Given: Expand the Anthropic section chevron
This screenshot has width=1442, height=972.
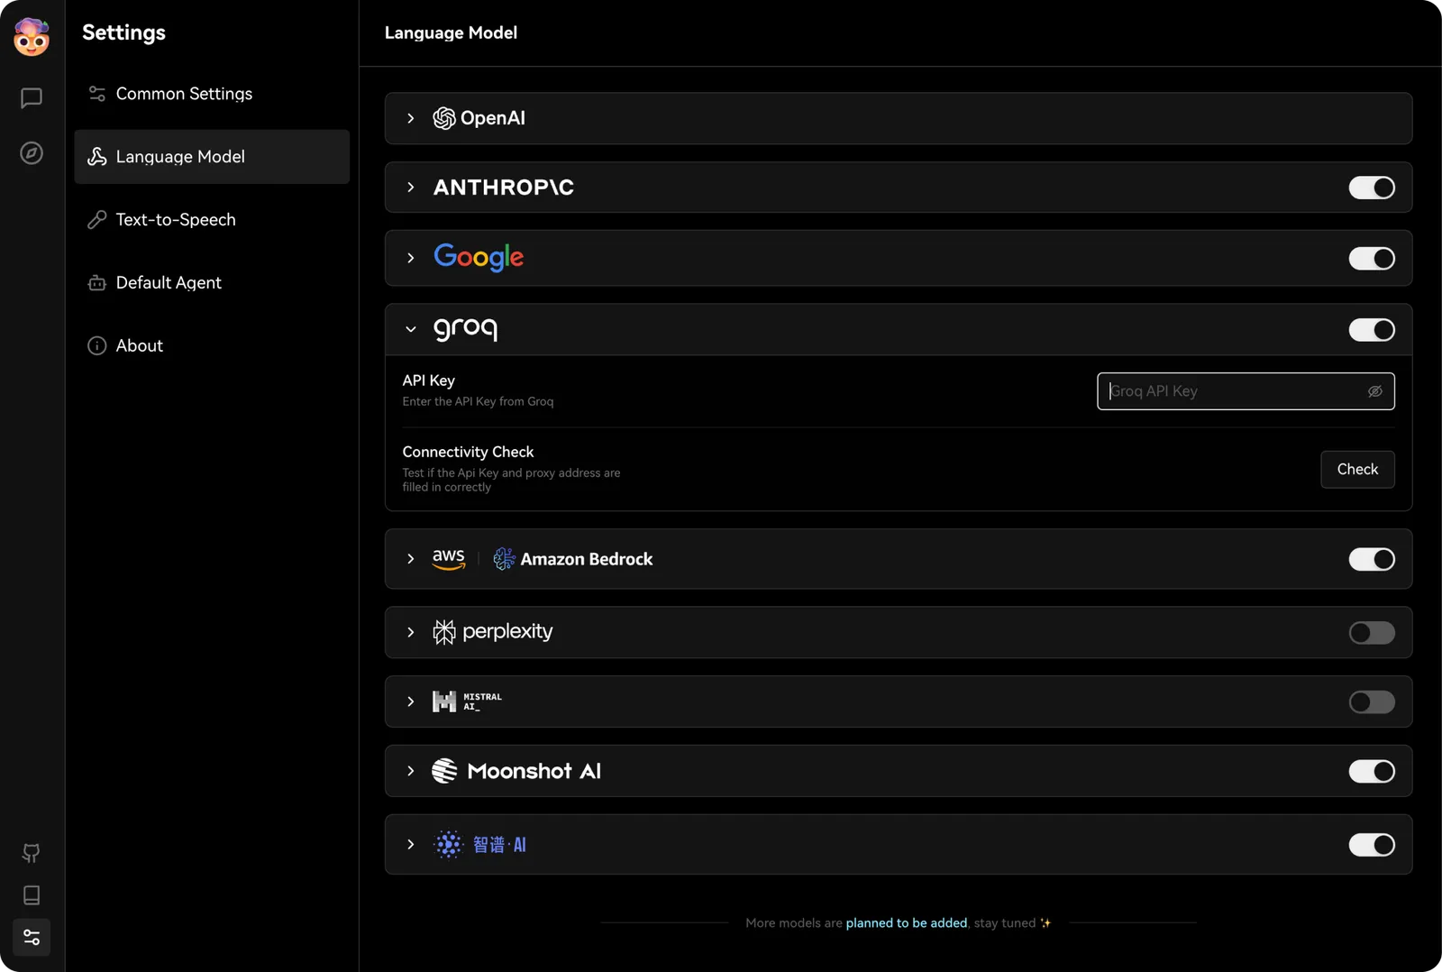Looking at the screenshot, I should [411, 188].
